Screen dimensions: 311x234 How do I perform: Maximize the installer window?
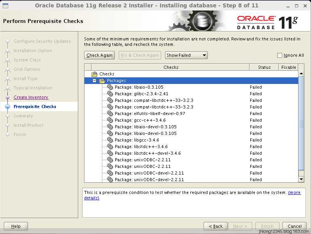(297, 6)
